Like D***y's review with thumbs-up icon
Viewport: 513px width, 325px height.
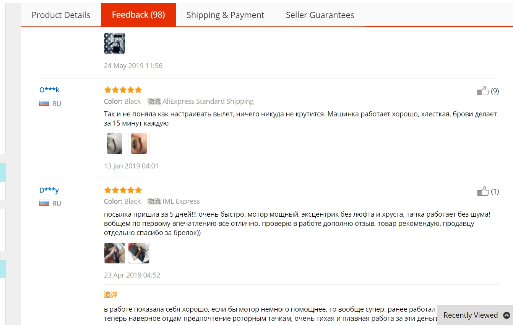pyautogui.click(x=483, y=191)
